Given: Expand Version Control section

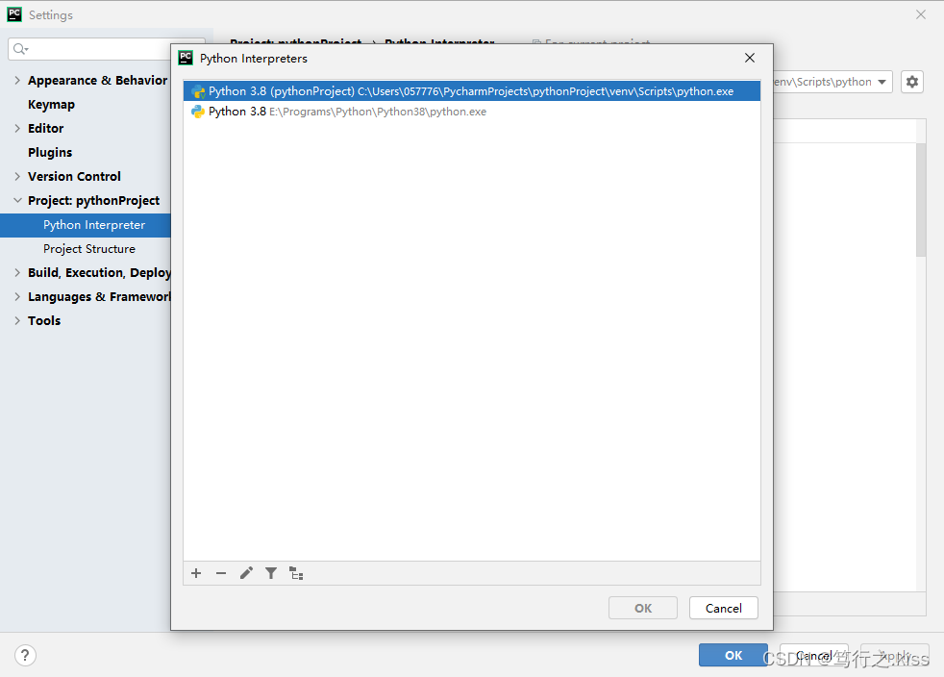Looking at the screenshot, I should pos(17,177).
